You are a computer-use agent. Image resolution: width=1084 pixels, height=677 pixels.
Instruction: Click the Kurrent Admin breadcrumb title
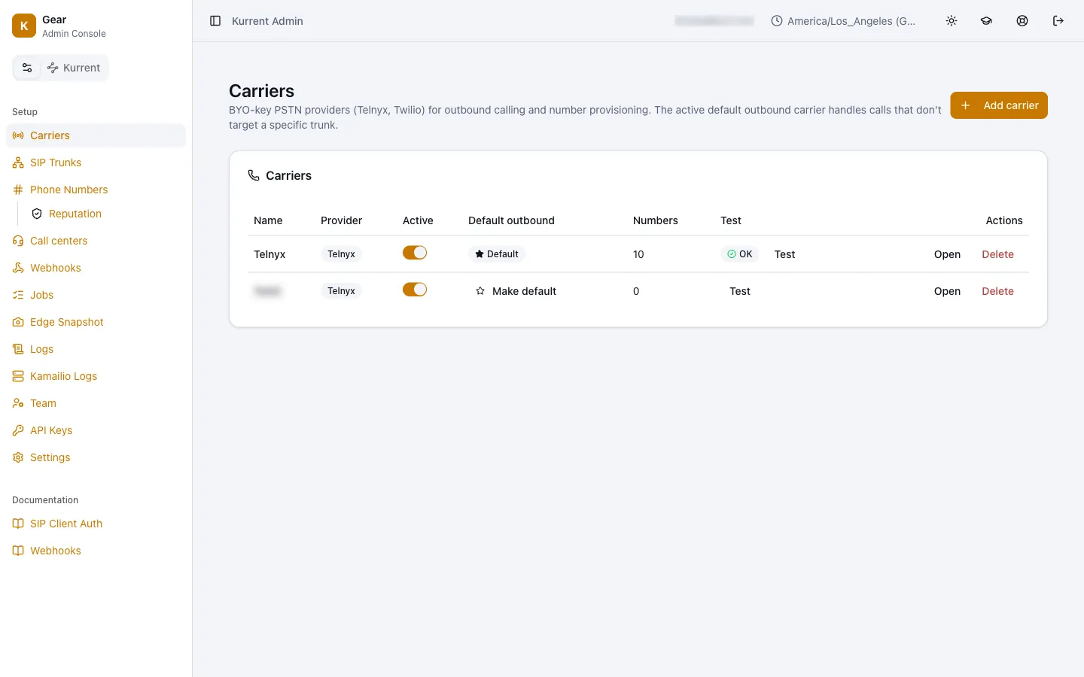point(267,21)
